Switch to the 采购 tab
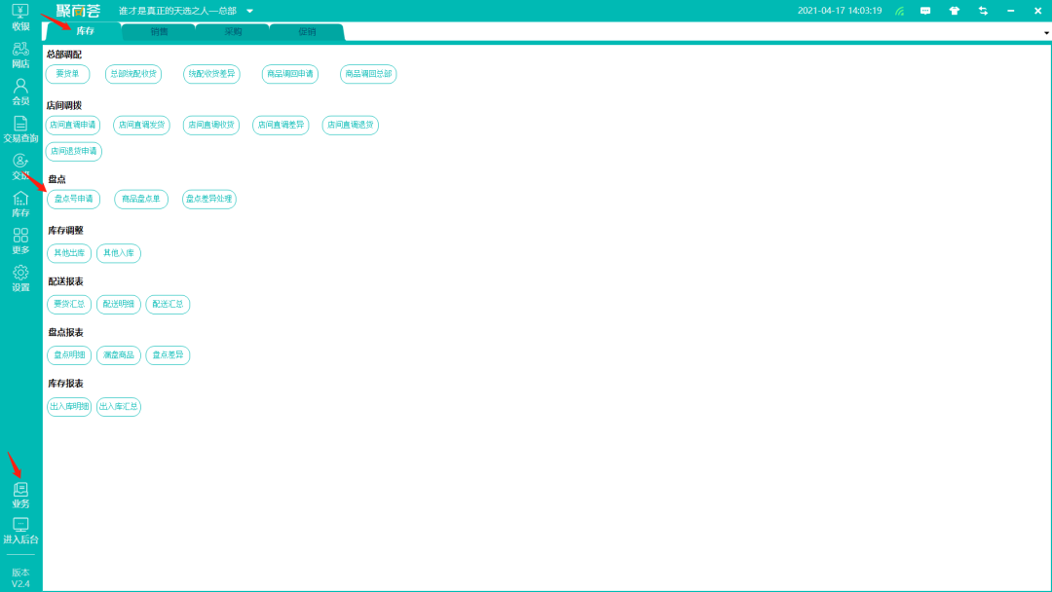 pos(233,31)
